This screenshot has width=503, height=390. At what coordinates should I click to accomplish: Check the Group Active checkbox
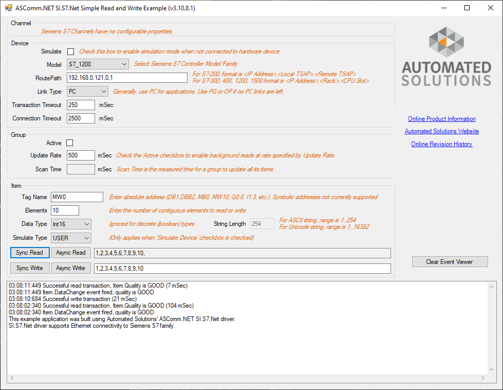69,143
